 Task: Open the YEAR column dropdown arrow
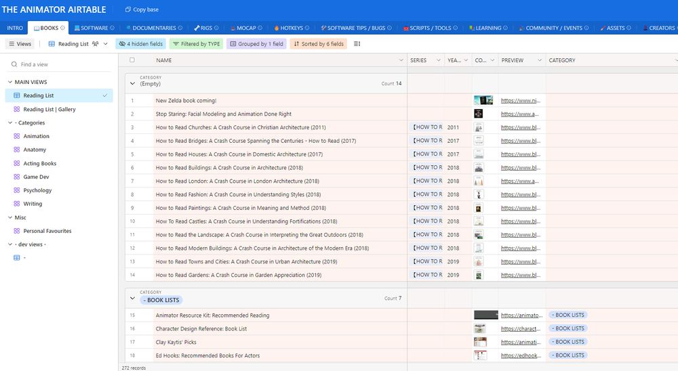coord(466,60)
